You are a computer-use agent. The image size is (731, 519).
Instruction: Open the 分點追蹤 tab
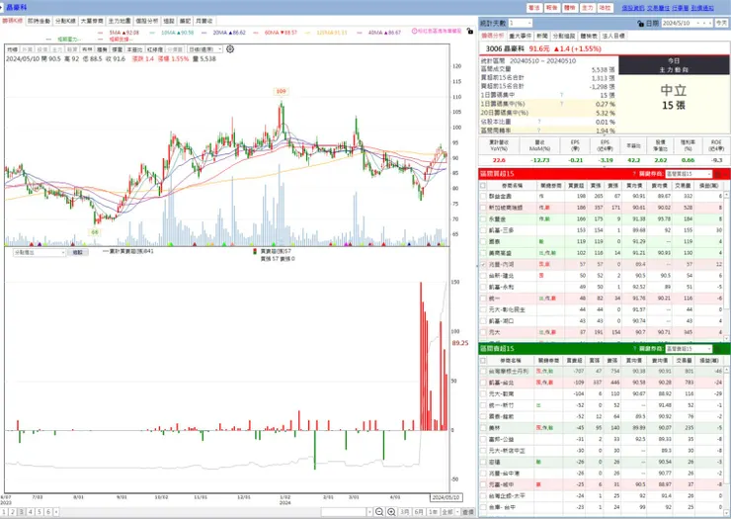(x=564, y=36)
